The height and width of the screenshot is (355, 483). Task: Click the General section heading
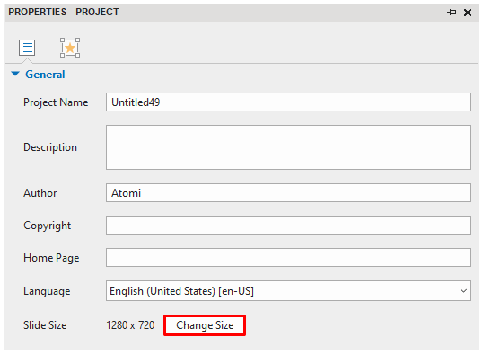pos(45,75)
